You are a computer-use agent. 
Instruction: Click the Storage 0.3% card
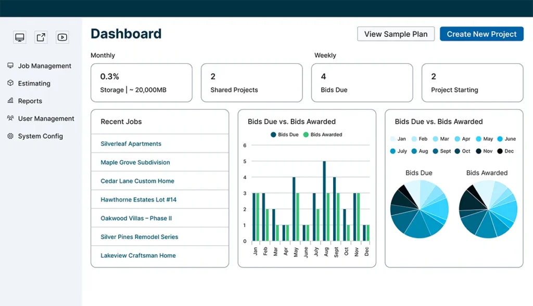(x=142, y=83)
